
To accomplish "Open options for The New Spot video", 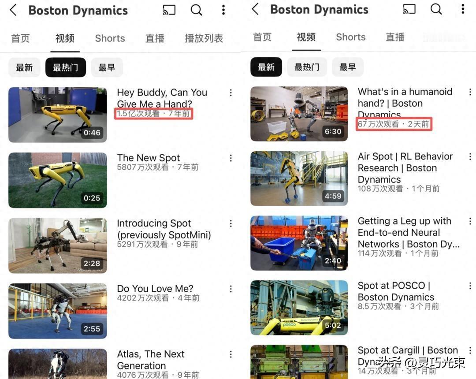I will [x=231, y=158].
